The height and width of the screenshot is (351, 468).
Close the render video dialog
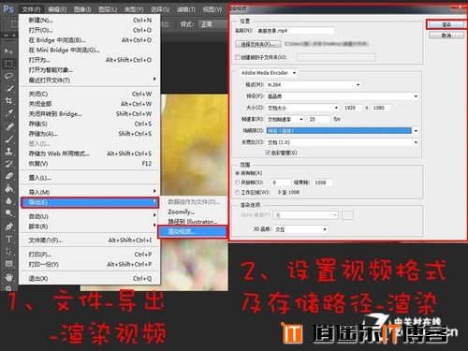tap(460, 7)
